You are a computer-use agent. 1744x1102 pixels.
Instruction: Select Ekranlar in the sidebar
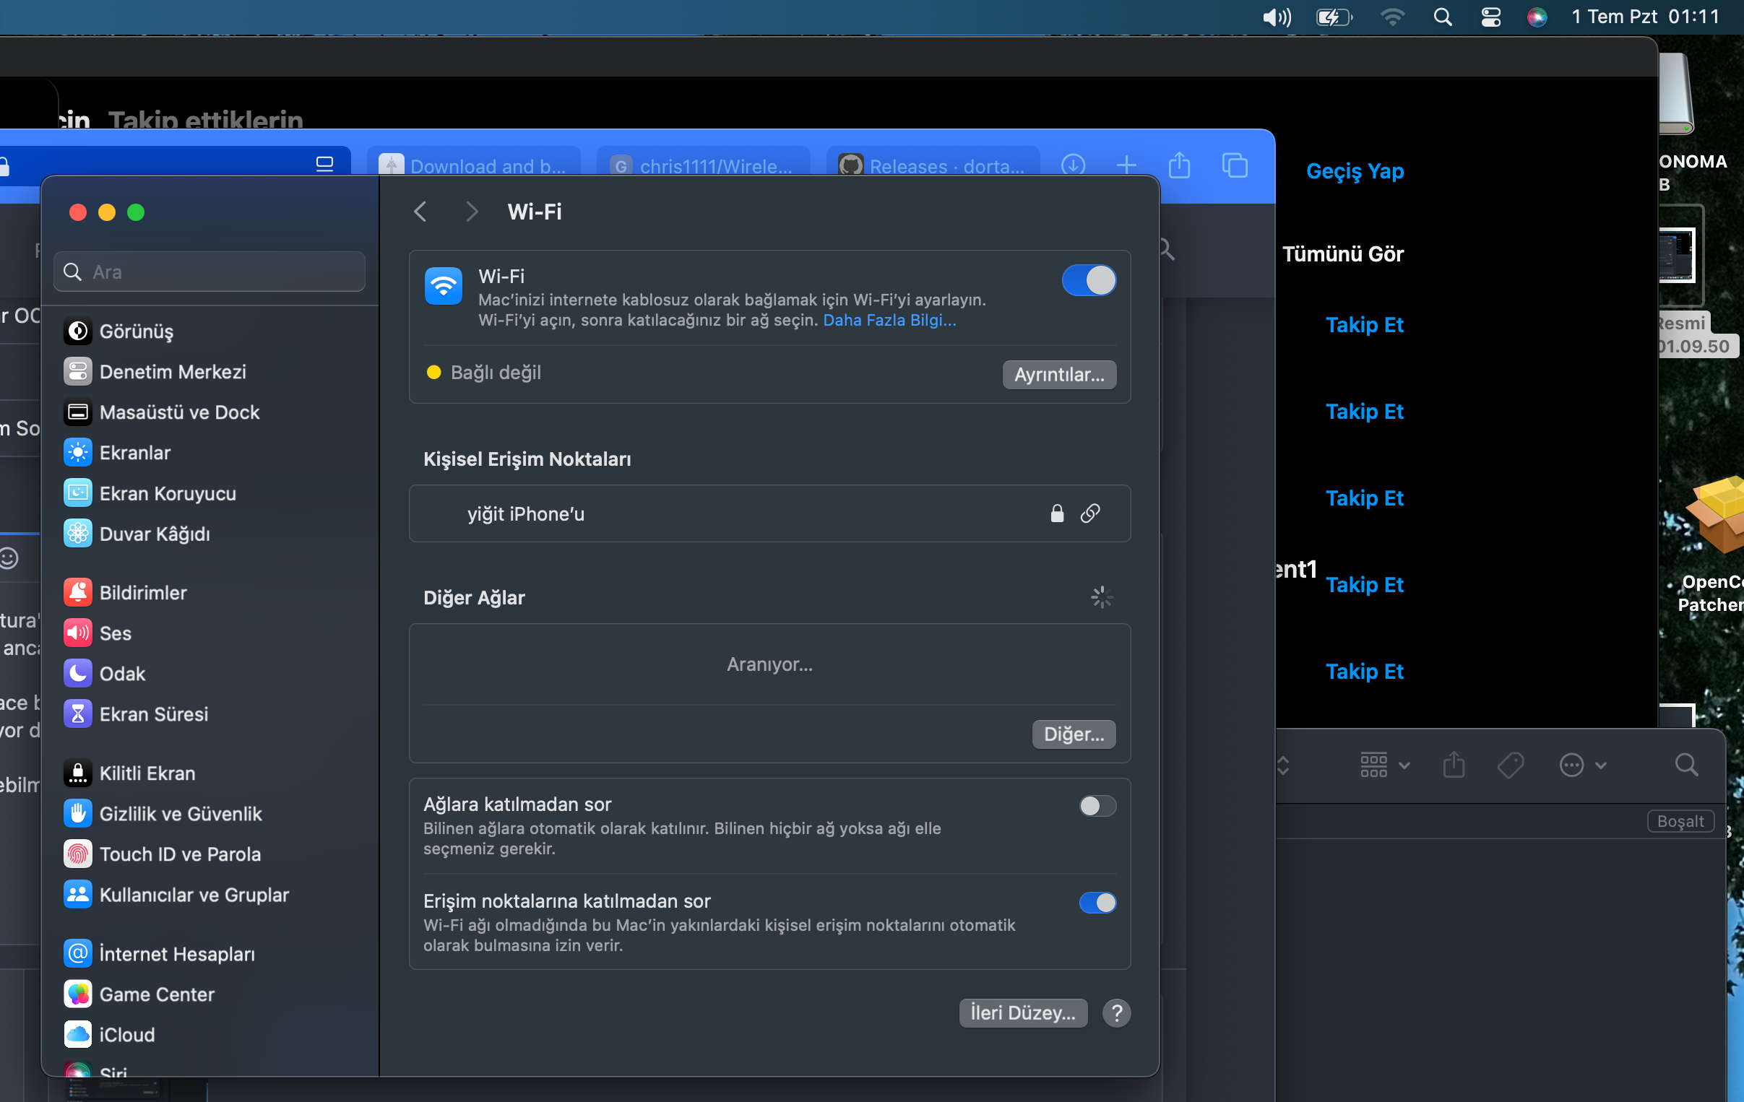(x=134, y=453)
